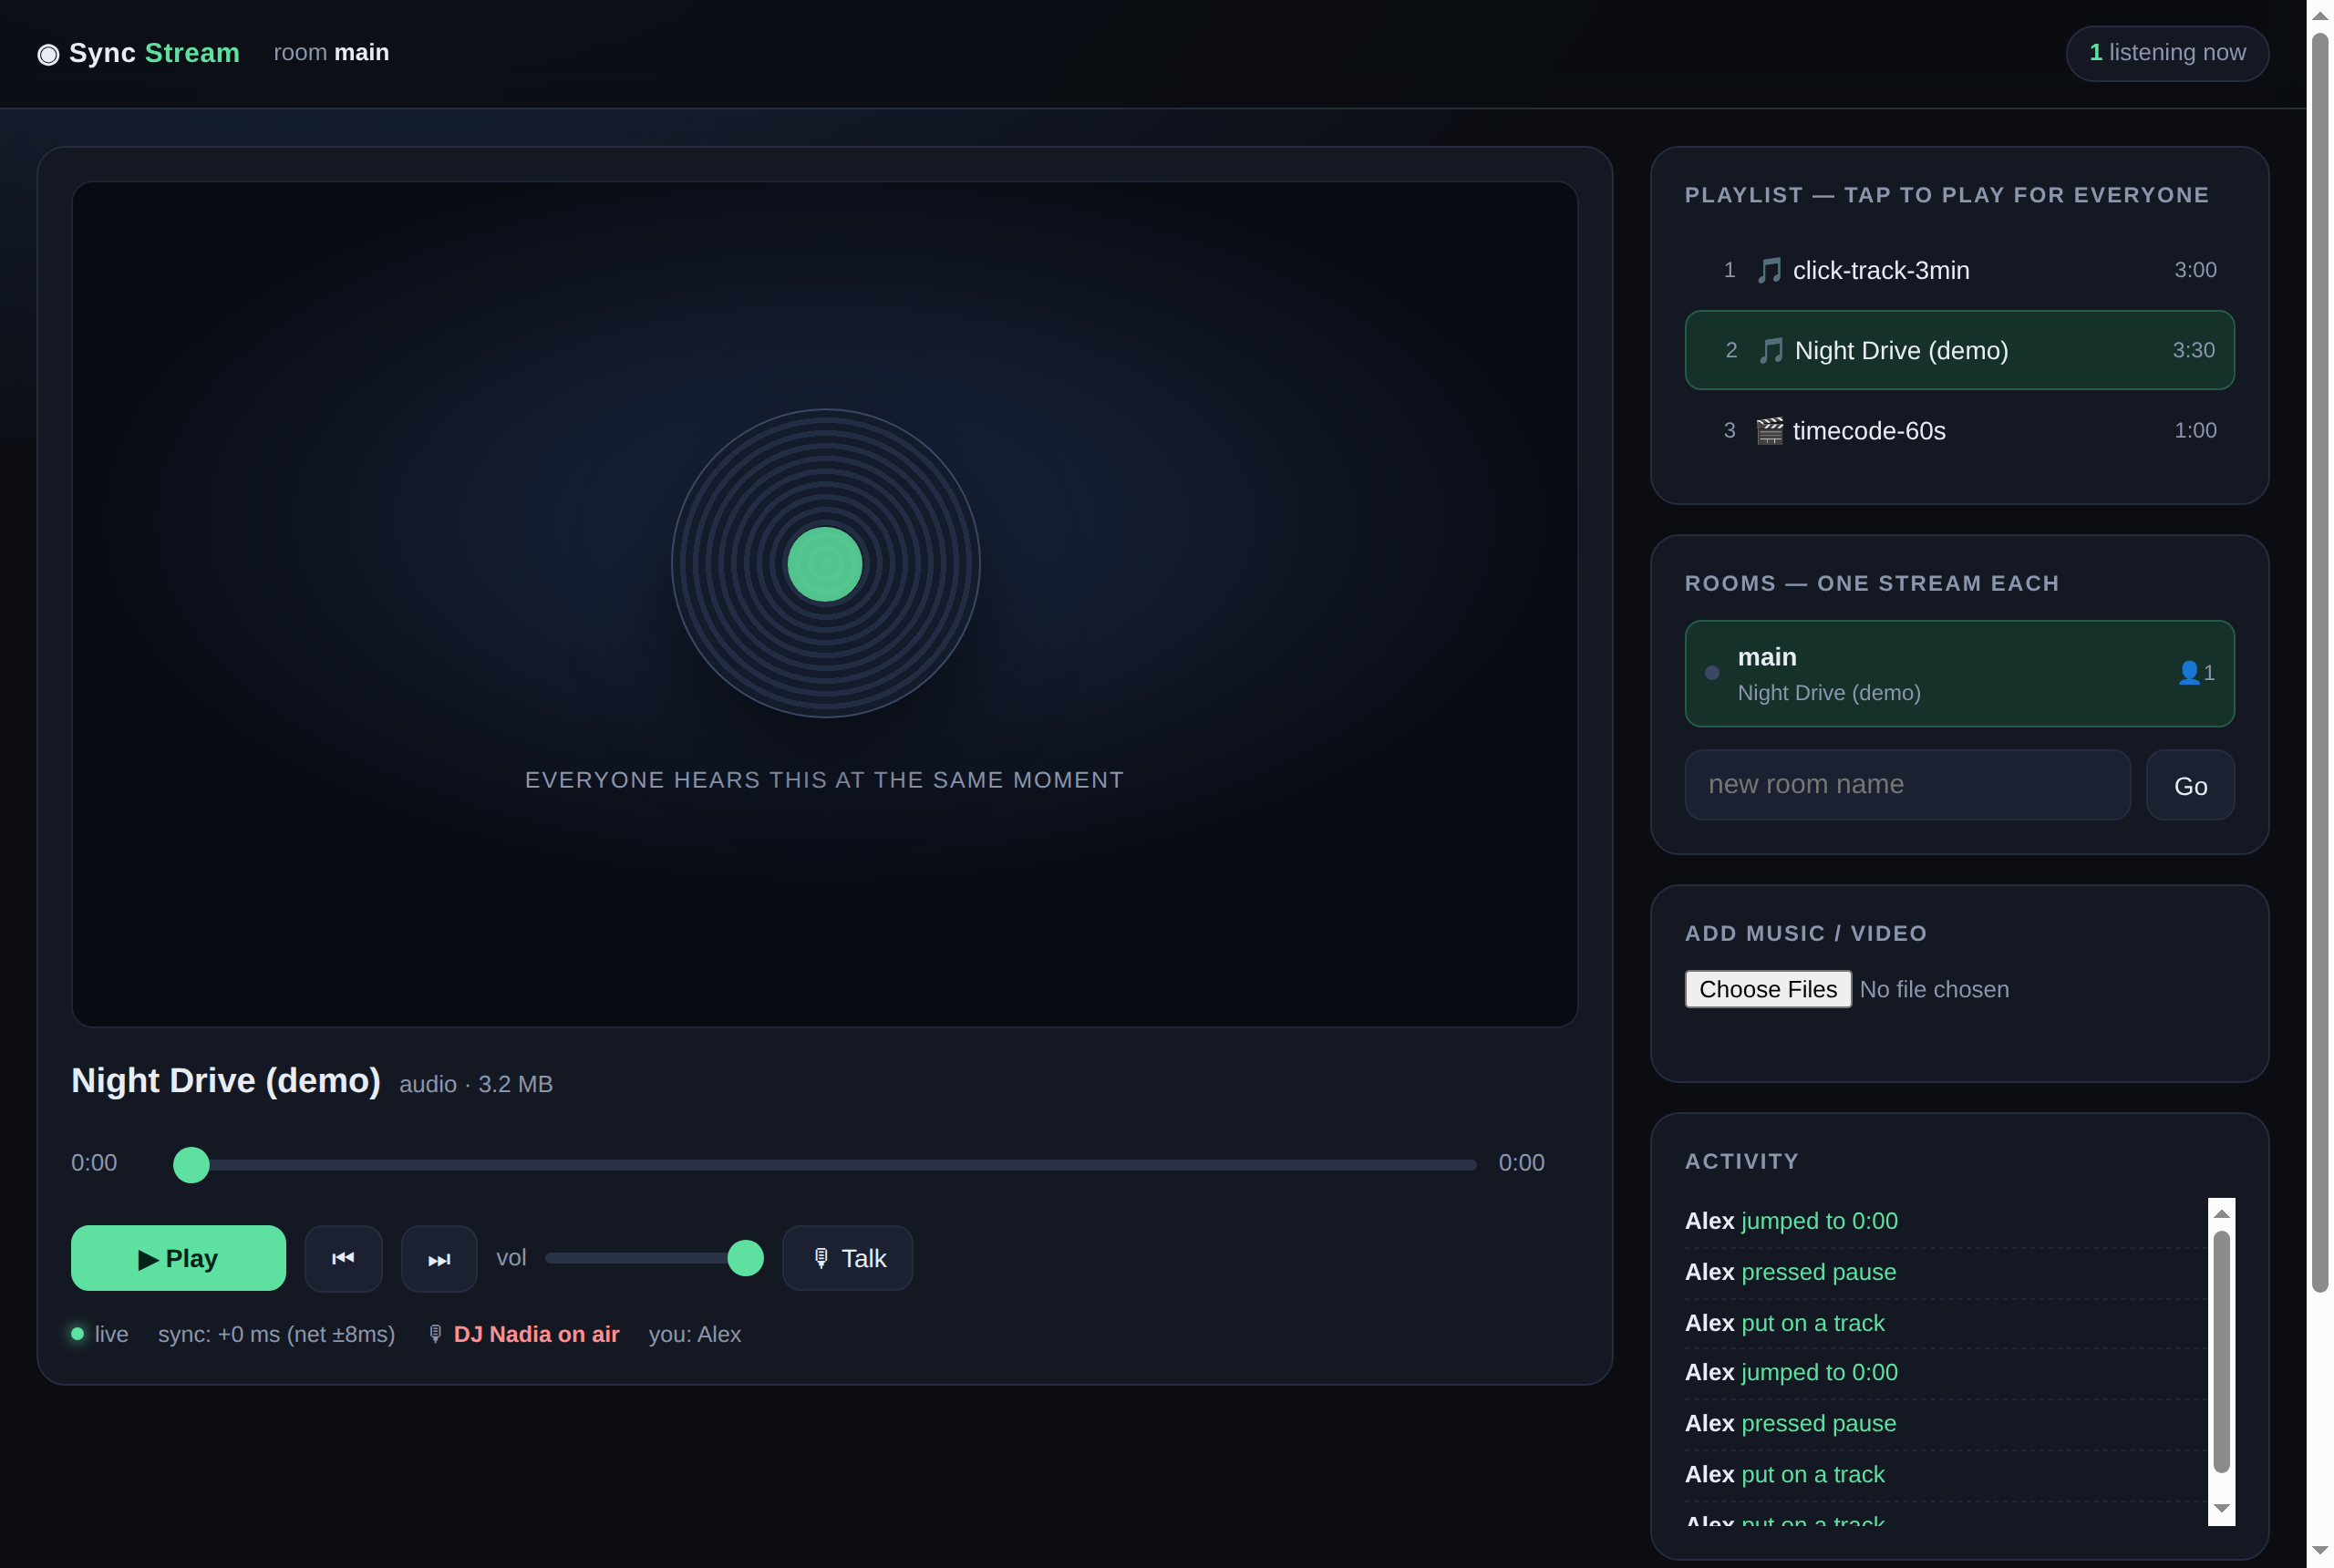Click the status dot of the main room
2334x1568 pixels.
click(x=1712, y=673)
